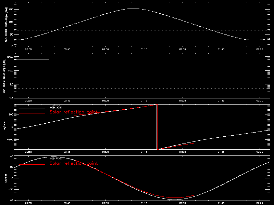
Task: Select Solar reflection point legend in Latitude plot
Action: point(74,163)
